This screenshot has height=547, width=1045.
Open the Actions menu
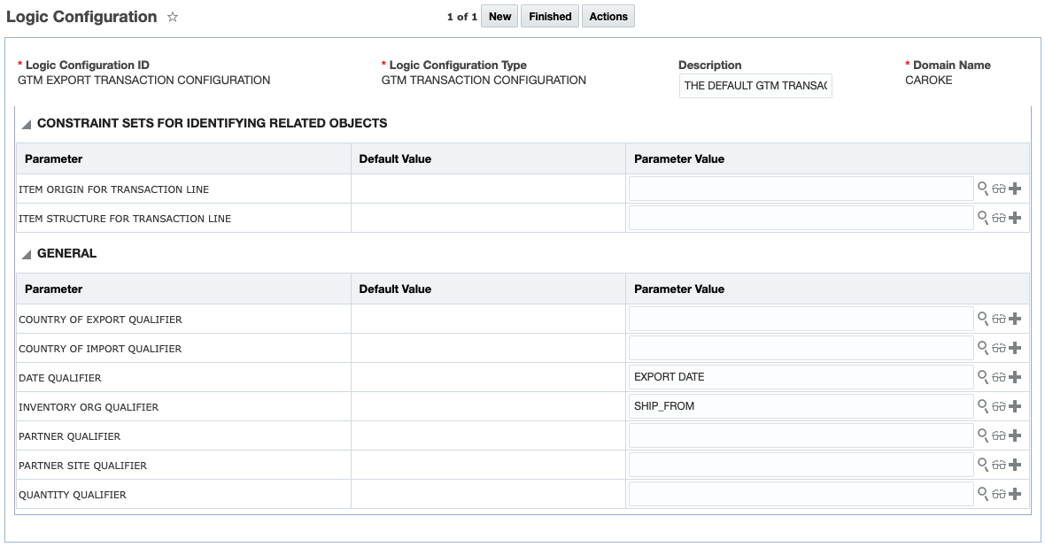(x=608, y=17)
